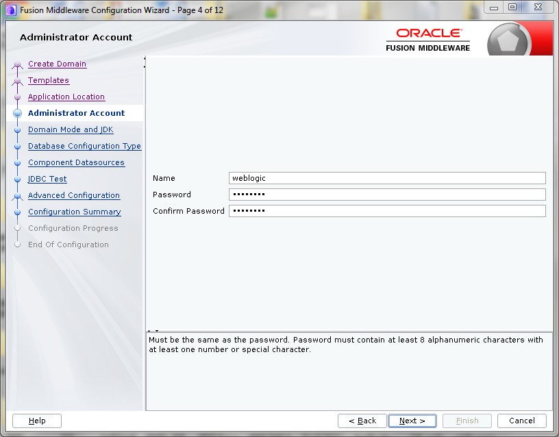Screen dimensions: 559x437
Task: Go to Component Datasources step
Action: pos(76,162)
